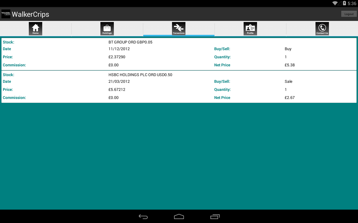This screenshot has height=223, width=358.
Task: Select the price £5.67212
Action: click(x=117, y=89)
